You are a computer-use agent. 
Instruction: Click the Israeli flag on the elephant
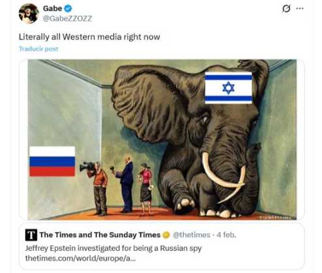click(x=229, y=88)
